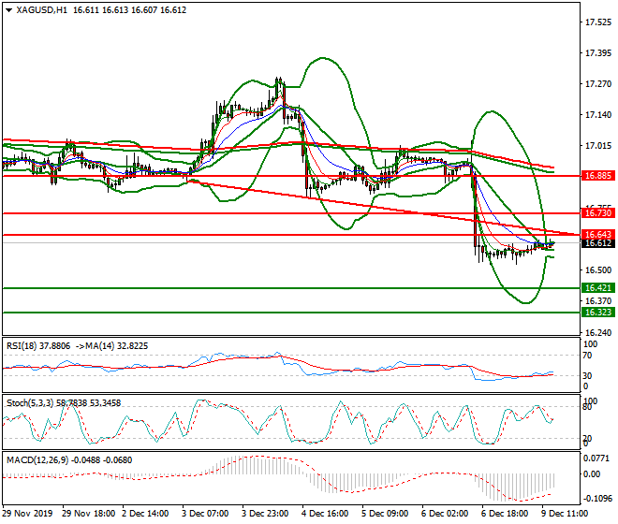618x524 pixels.
Task: Click the 16.643 red price level label
Action: [598, 235]
